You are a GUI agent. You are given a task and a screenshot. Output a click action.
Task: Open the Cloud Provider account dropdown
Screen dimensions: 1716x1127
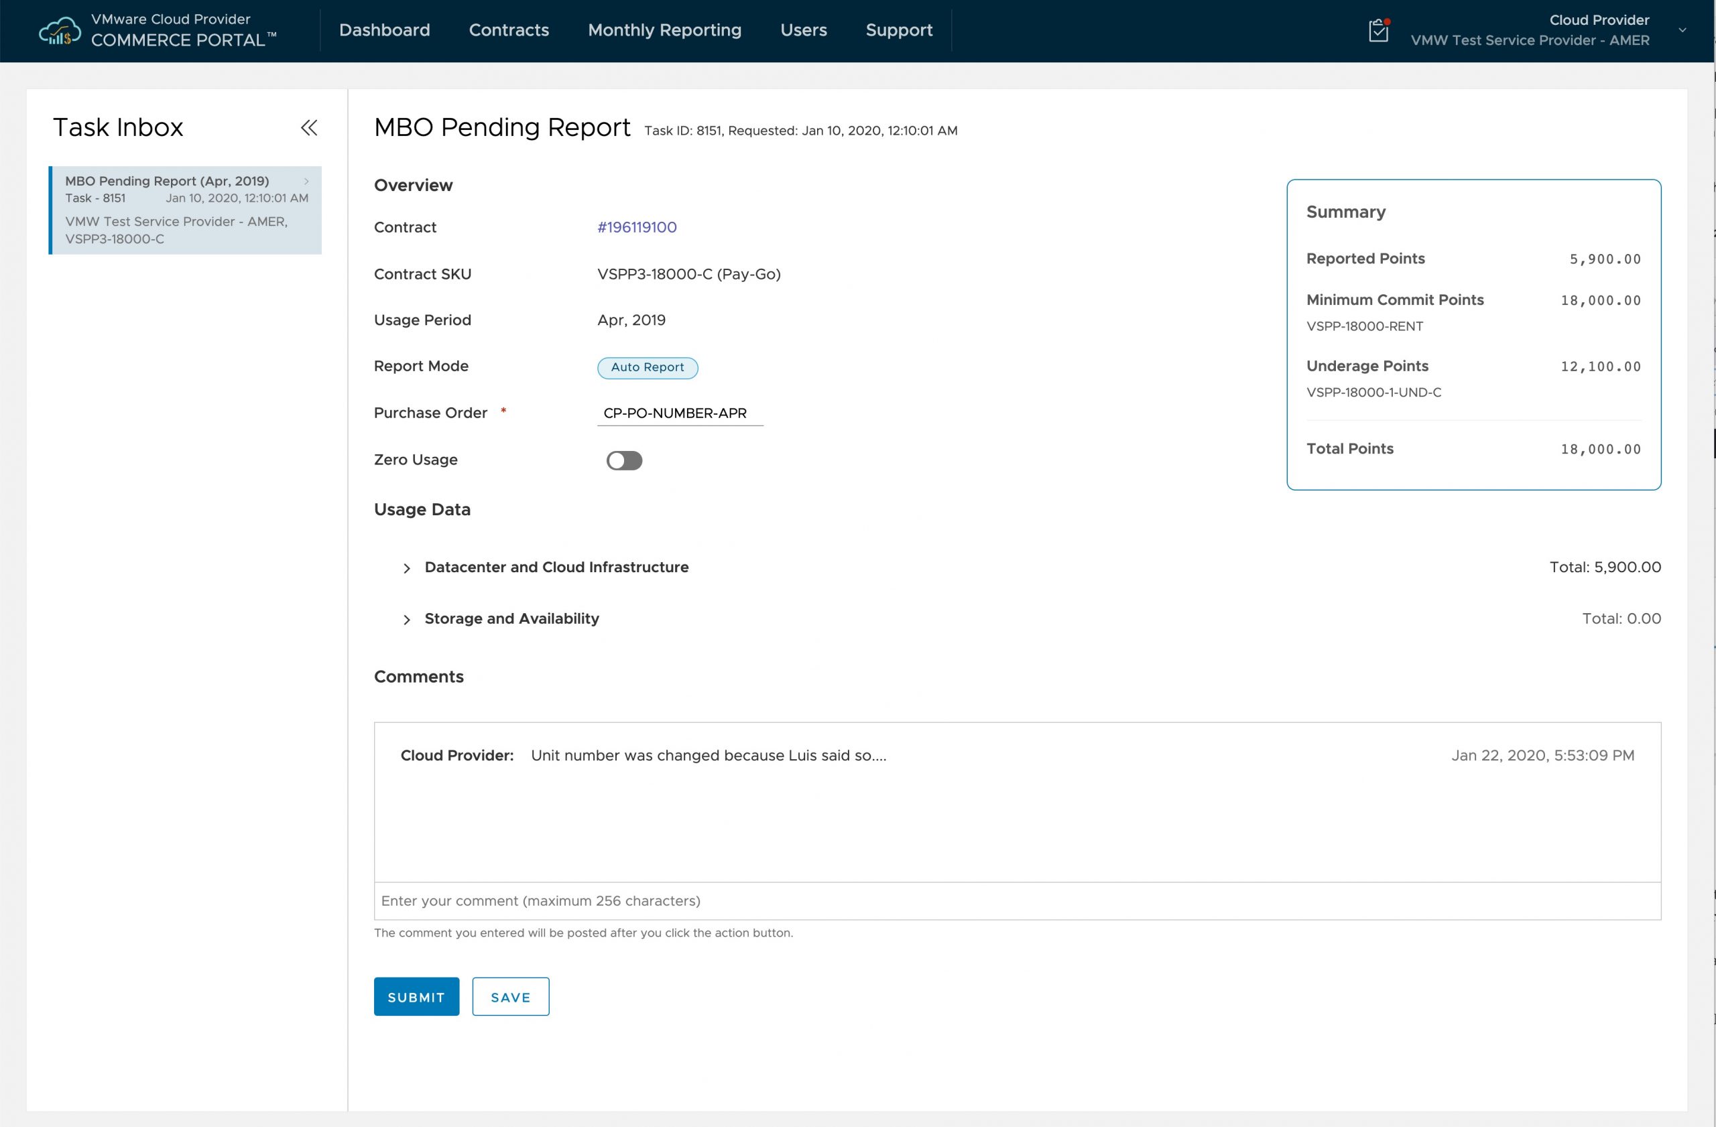coord(1682,30)
